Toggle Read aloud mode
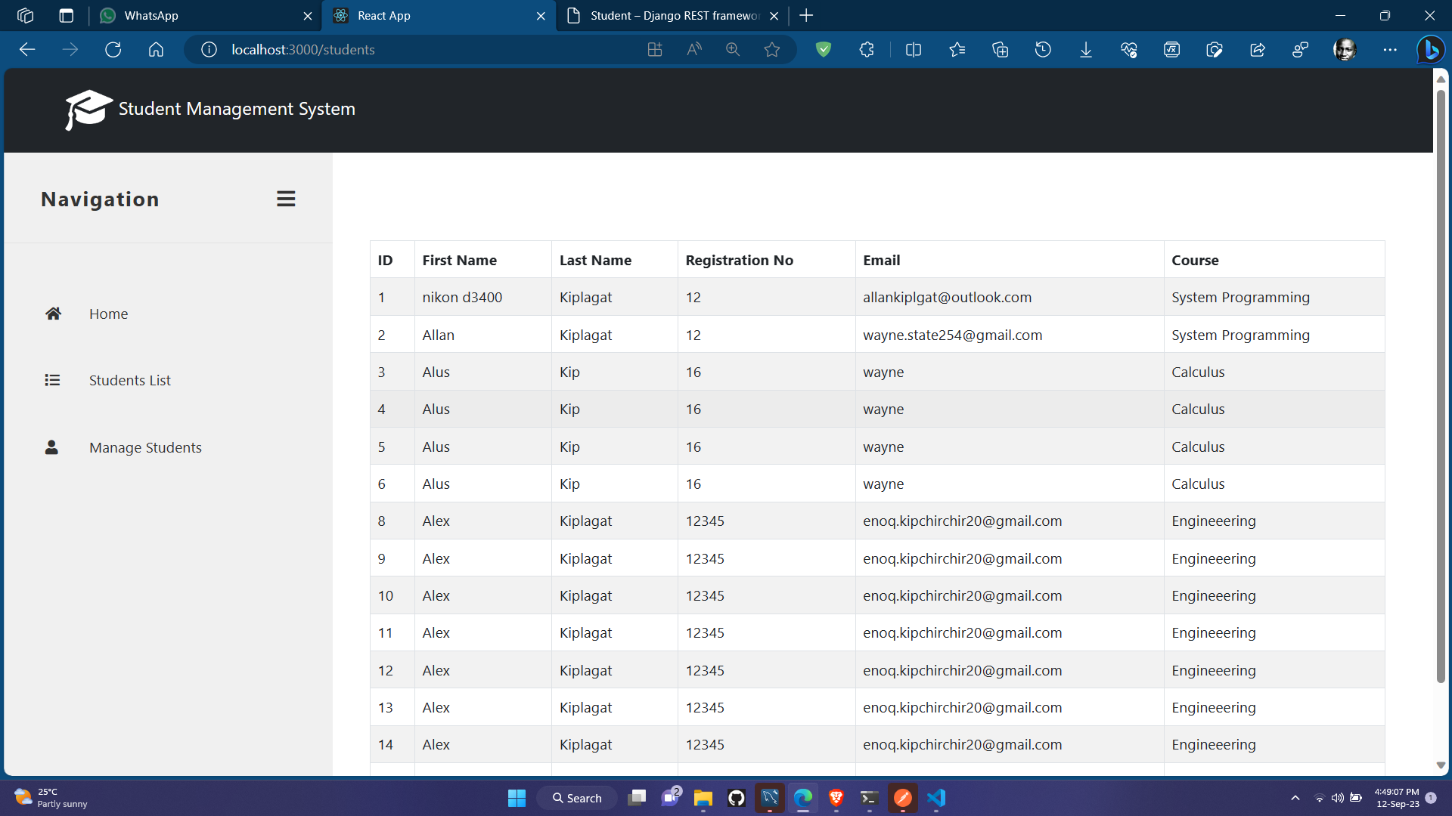 693,49
